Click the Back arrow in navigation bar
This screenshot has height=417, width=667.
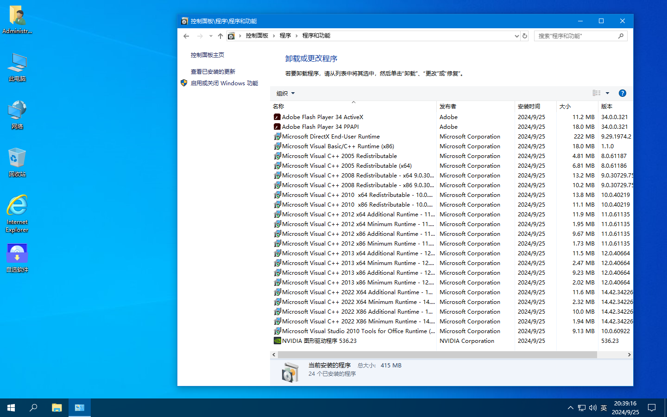(186, 36)
